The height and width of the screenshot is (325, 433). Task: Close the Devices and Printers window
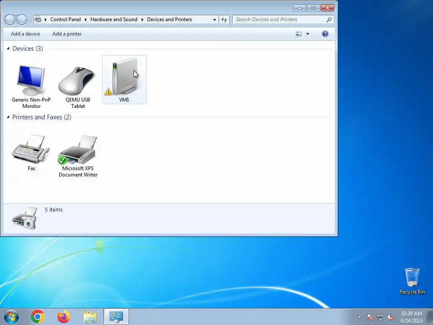tap(327, 8)
